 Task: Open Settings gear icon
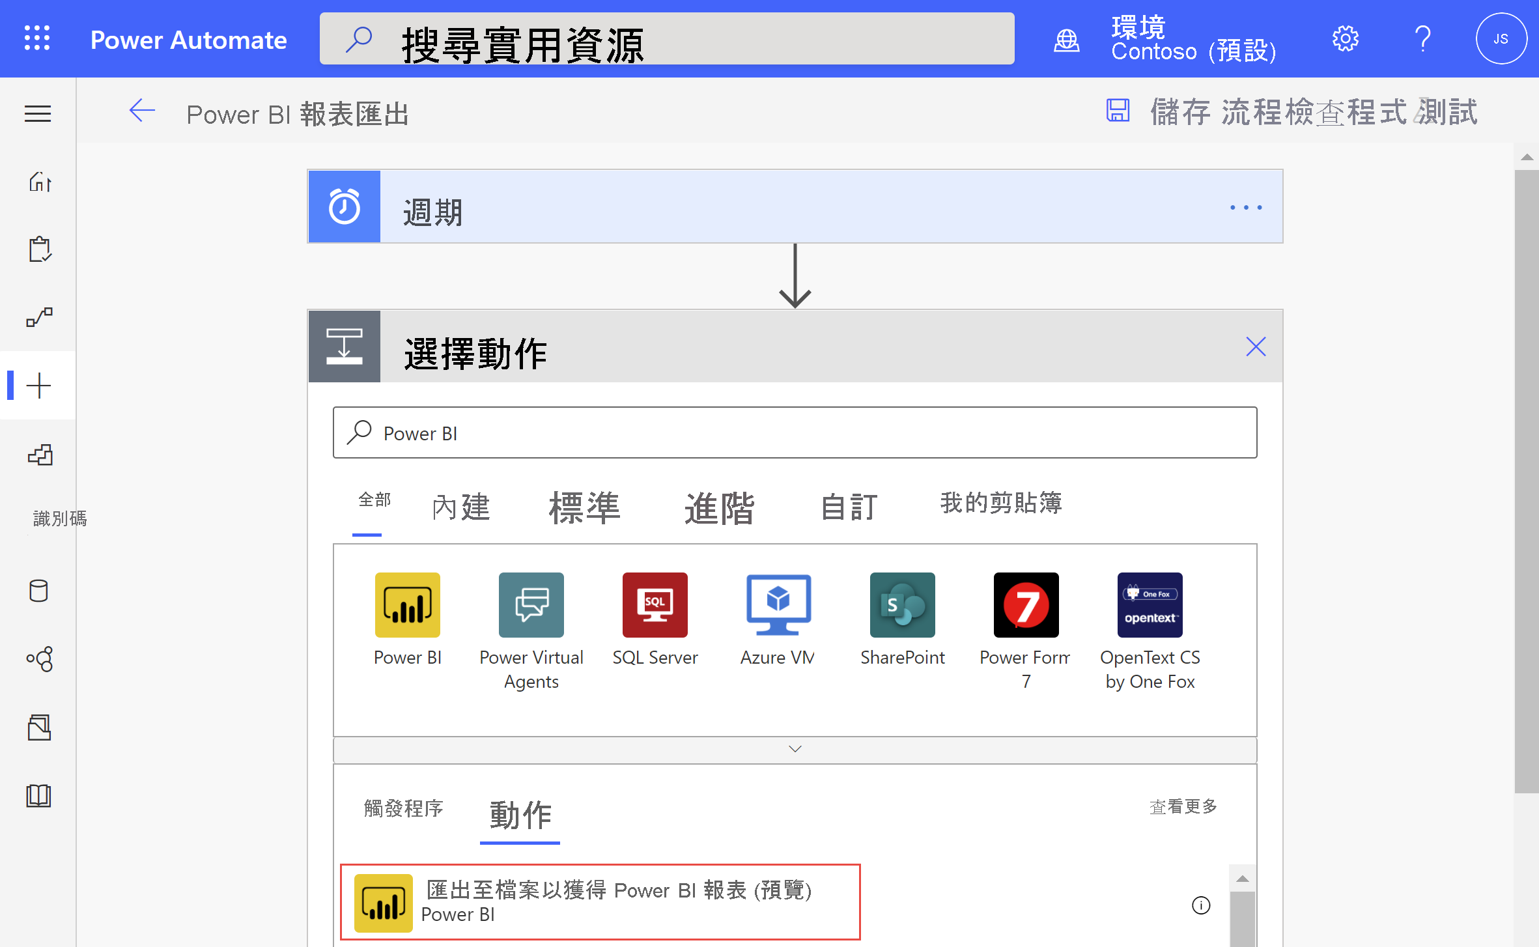tap(1345, 39)
